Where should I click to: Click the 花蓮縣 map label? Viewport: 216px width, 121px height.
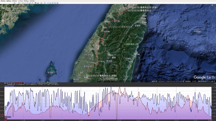coord(128,59)
